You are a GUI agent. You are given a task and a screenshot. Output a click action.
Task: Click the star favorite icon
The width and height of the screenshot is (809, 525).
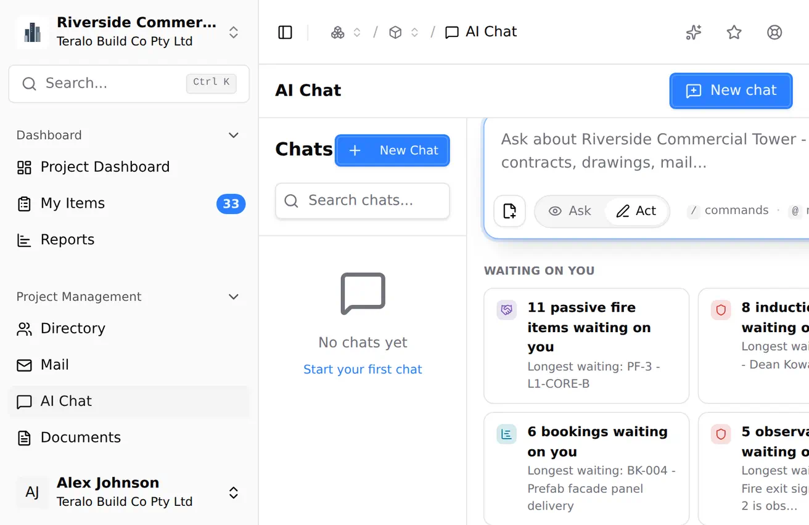point(734,32)
